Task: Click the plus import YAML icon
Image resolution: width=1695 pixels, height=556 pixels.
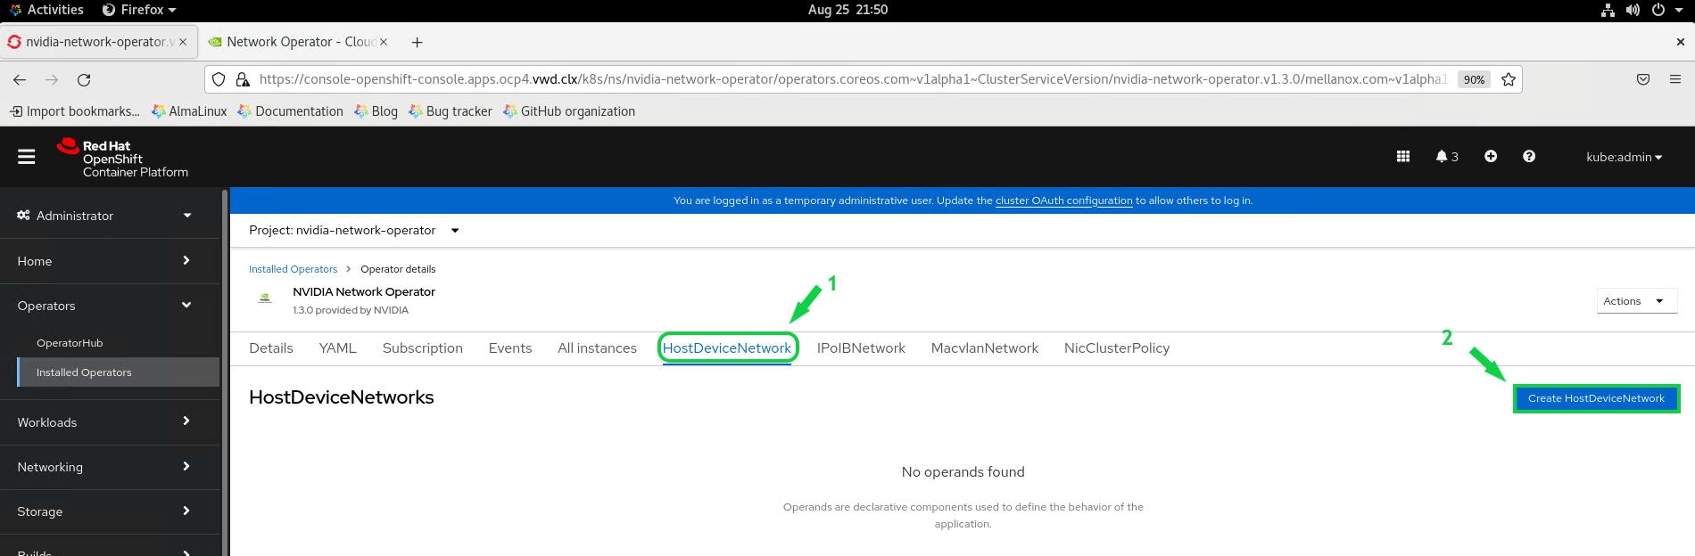Action: click(x=1491, y=157)
